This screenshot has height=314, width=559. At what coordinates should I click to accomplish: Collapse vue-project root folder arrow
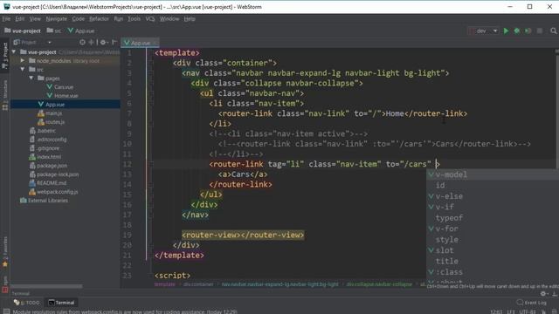14,52
